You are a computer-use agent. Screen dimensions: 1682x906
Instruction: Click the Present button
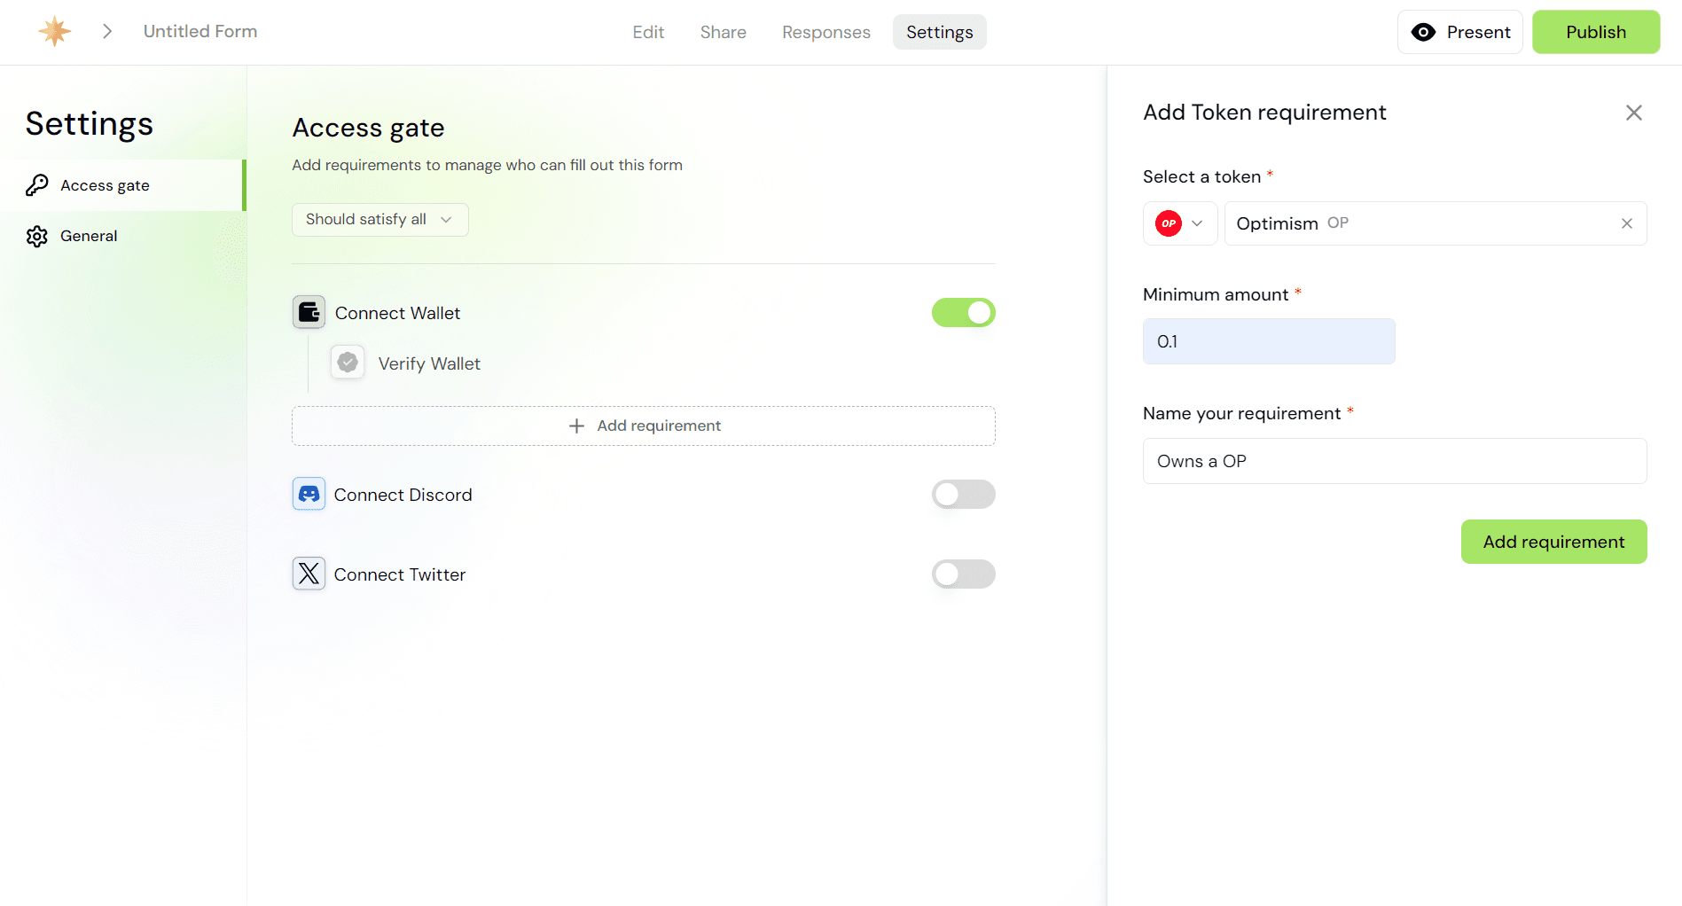(x=1460, y=32)
